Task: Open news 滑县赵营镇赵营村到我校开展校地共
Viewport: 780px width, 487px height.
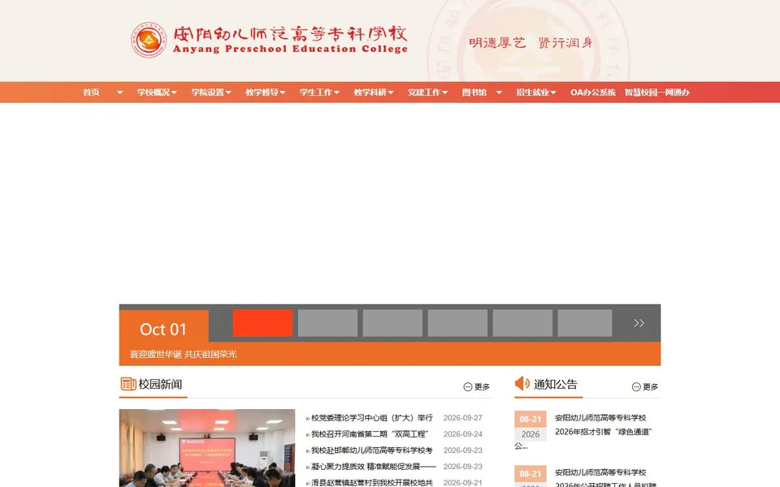Action: (372, 482)
